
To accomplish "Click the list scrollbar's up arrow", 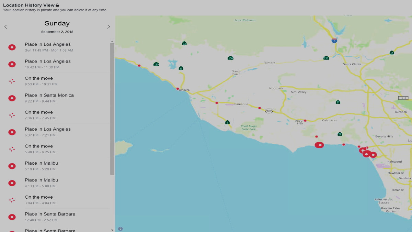I will [x=112, y=42].
